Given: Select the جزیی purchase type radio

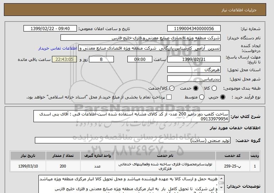Looking at the screenshot, I should (x=223, y=97).
